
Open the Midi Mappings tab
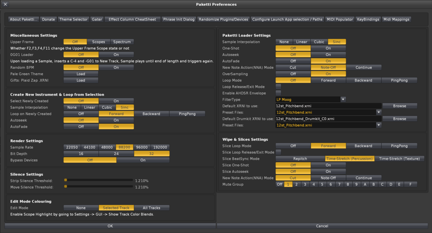point(396,19)
